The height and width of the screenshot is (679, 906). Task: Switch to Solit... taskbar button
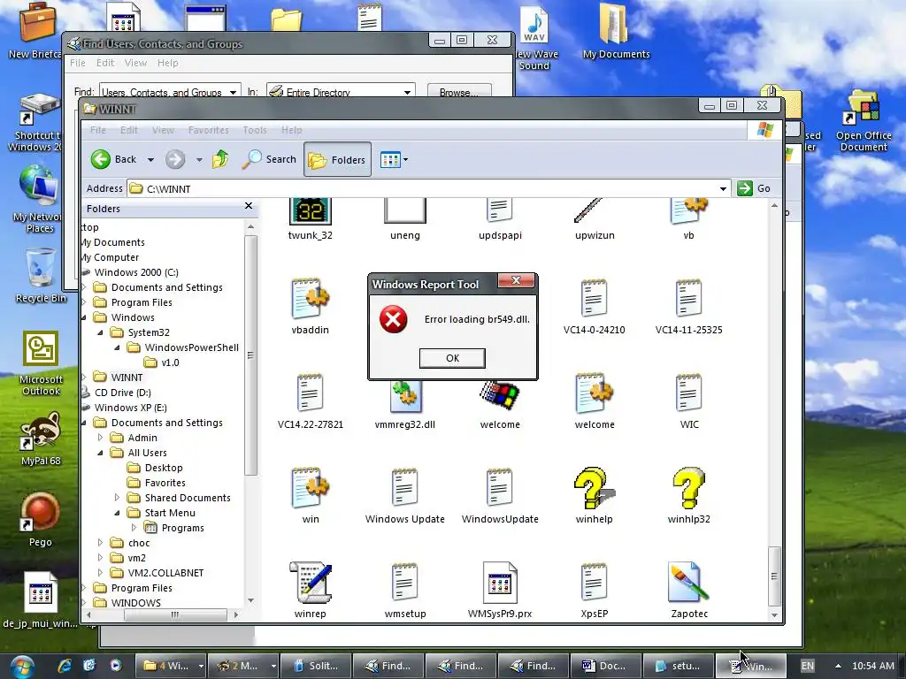point(316,666)
